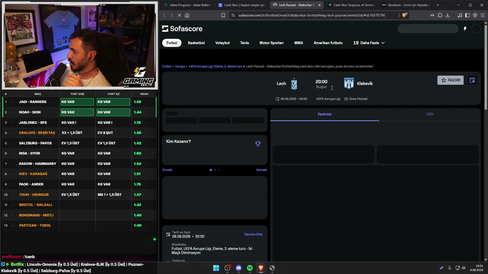
Task: Toggle the Brave sidebar panel
Action: (467, 15)
